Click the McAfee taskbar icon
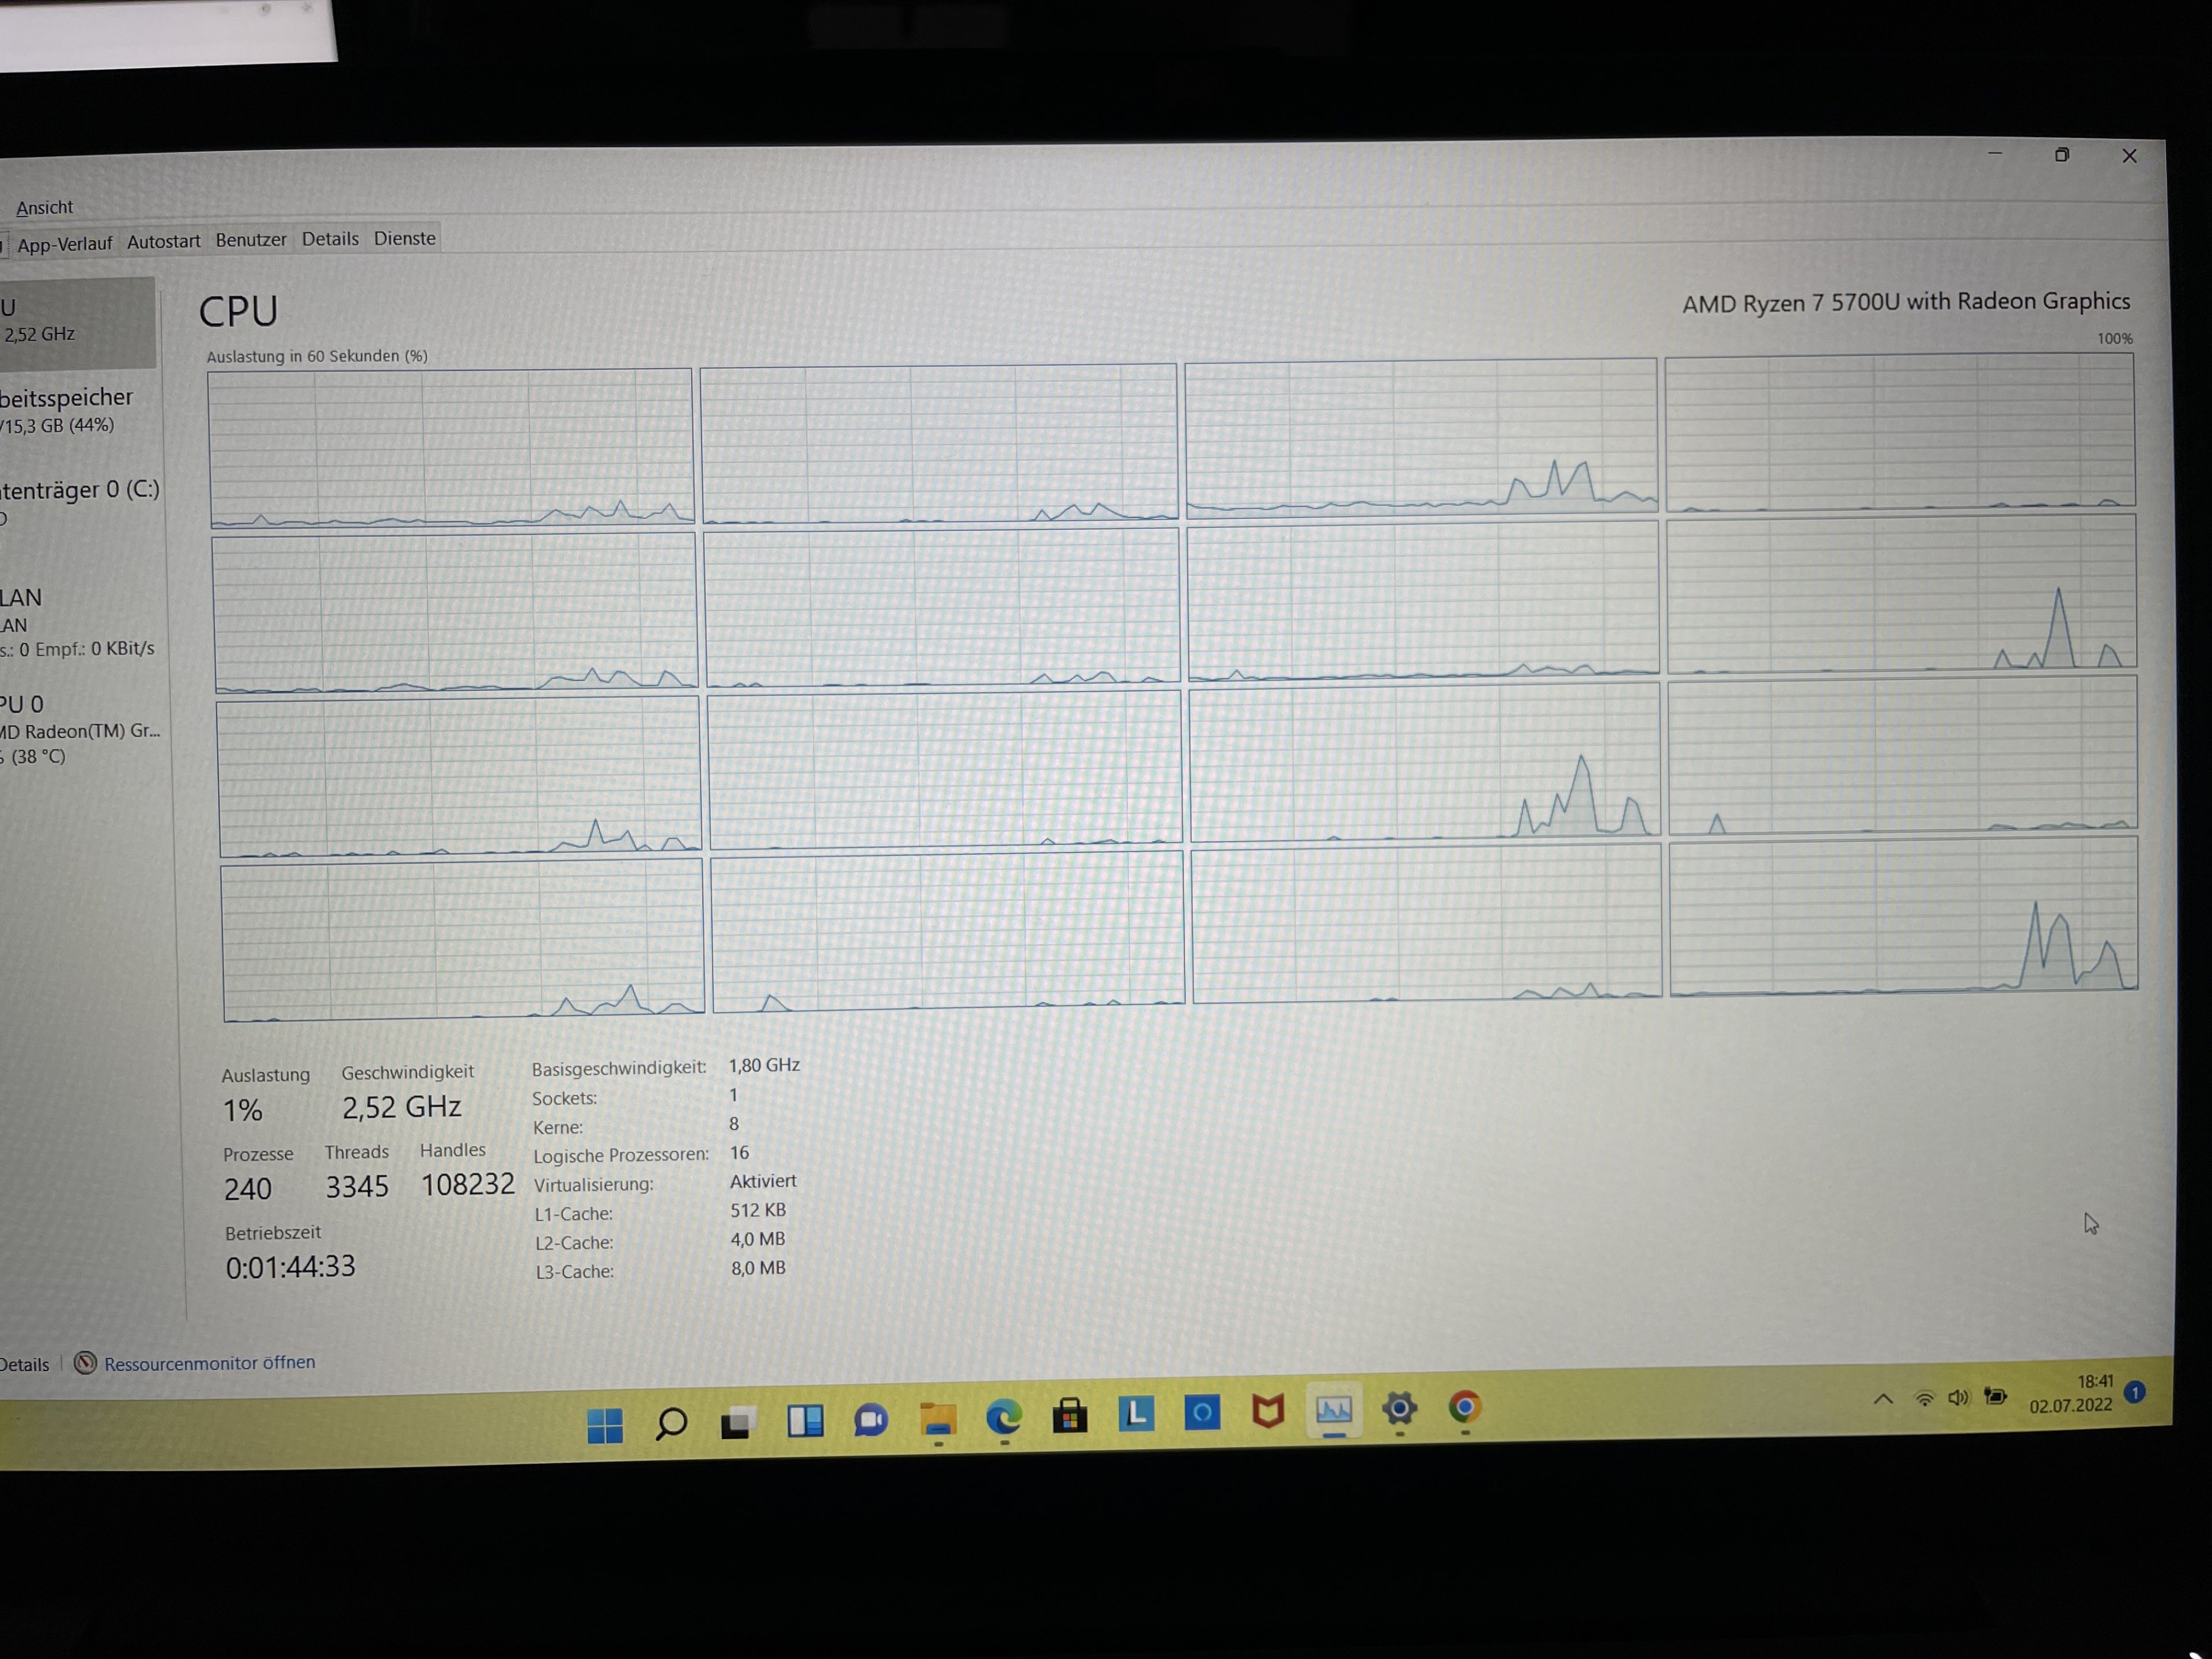Image resolution: width=2212 pixels, height=1659 pixels. point(1267,1412)
